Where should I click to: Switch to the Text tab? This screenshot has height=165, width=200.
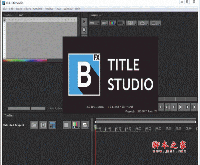tap(21, 15)
